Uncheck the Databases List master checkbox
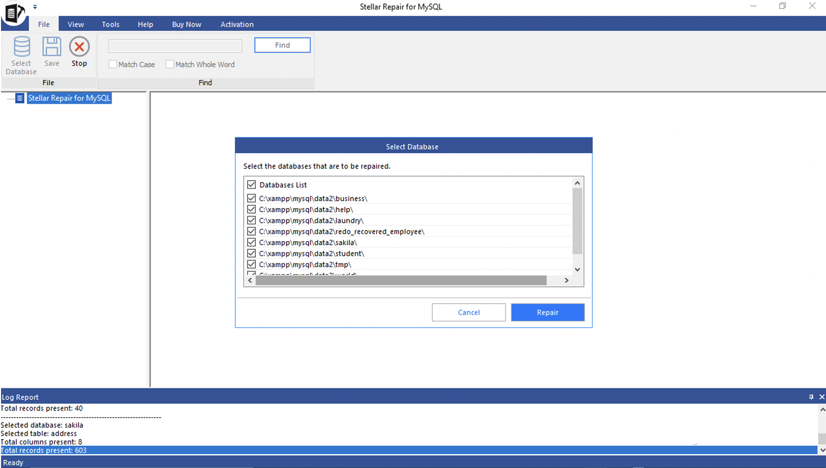The image size is (826, 468). tap(251, 184)
